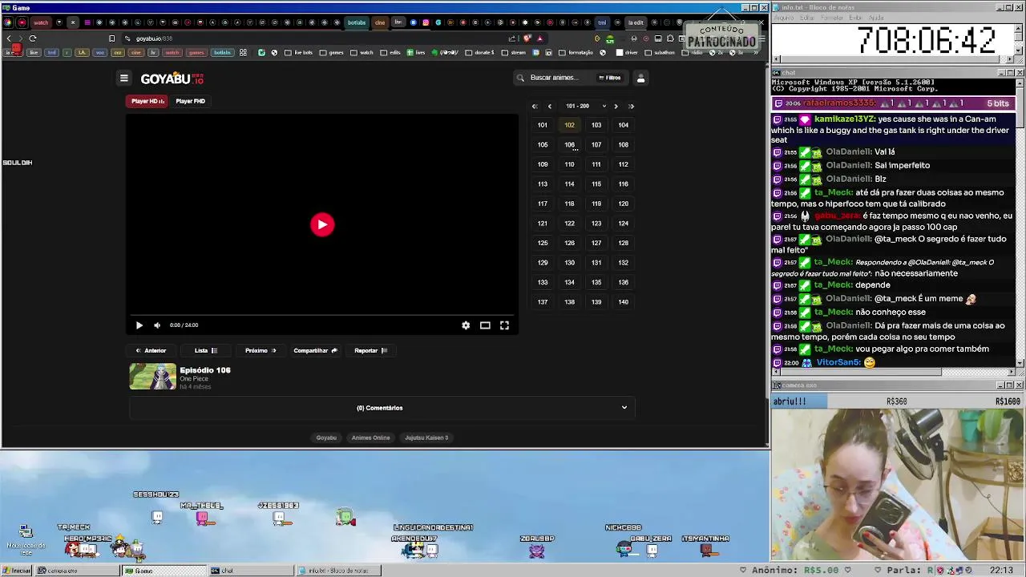Select episode 124
This screenshot has width=1026, height=577.
click(623, 224)
